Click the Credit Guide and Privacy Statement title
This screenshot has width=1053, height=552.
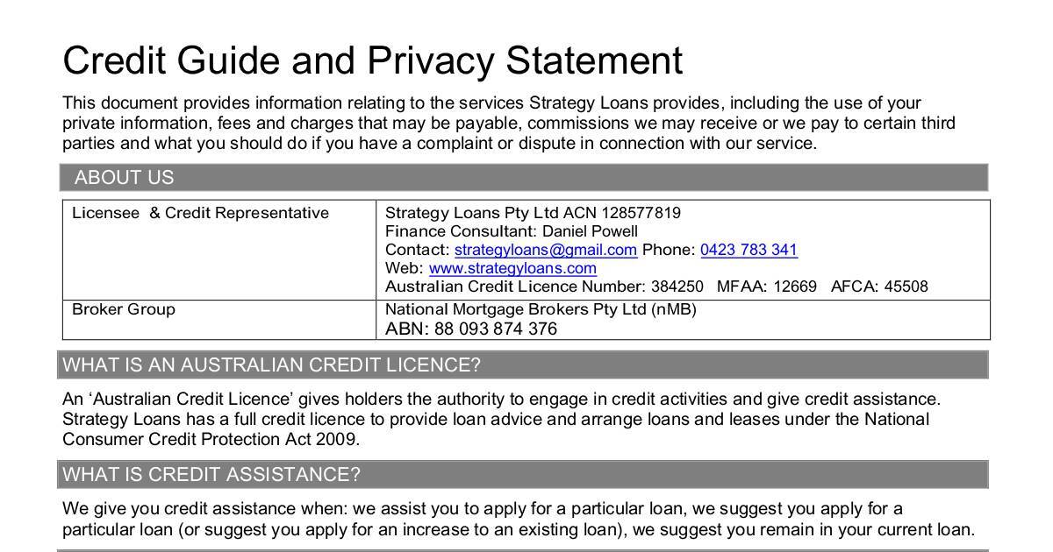click(x=372, y=60)
